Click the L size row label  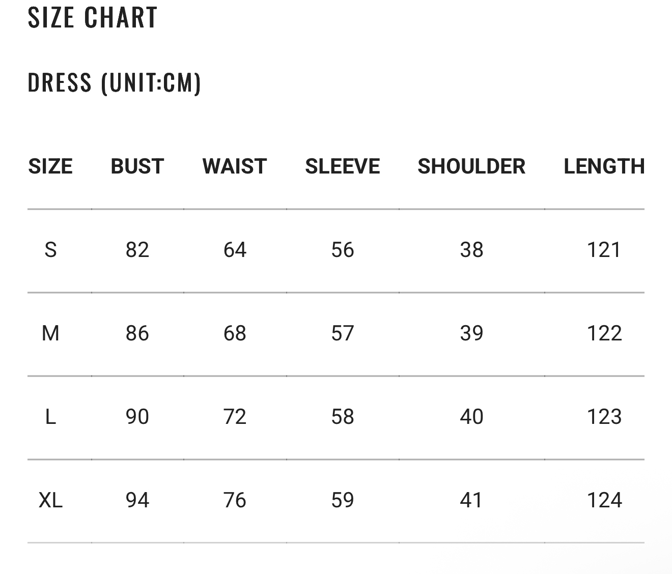(x=50, y=417)
